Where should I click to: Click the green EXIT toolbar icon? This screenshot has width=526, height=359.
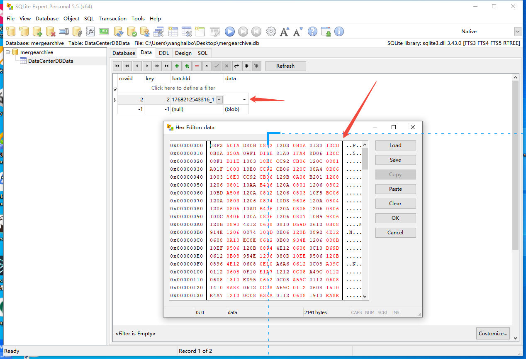(x=104, y=32)
